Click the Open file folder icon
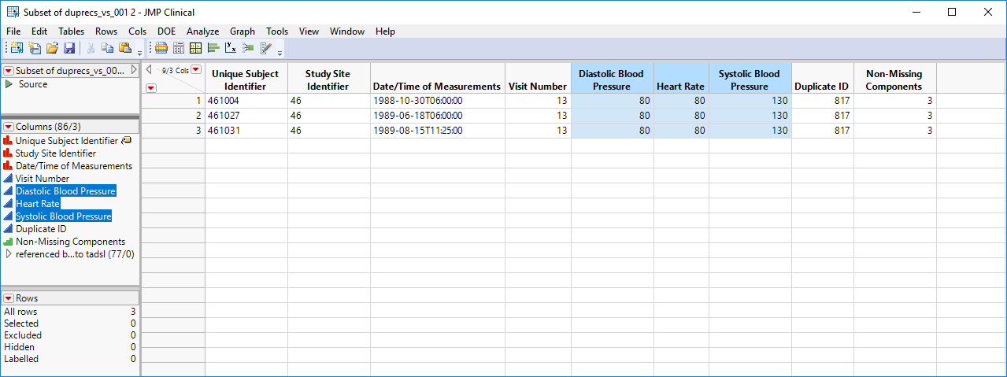 coord(52,48)
